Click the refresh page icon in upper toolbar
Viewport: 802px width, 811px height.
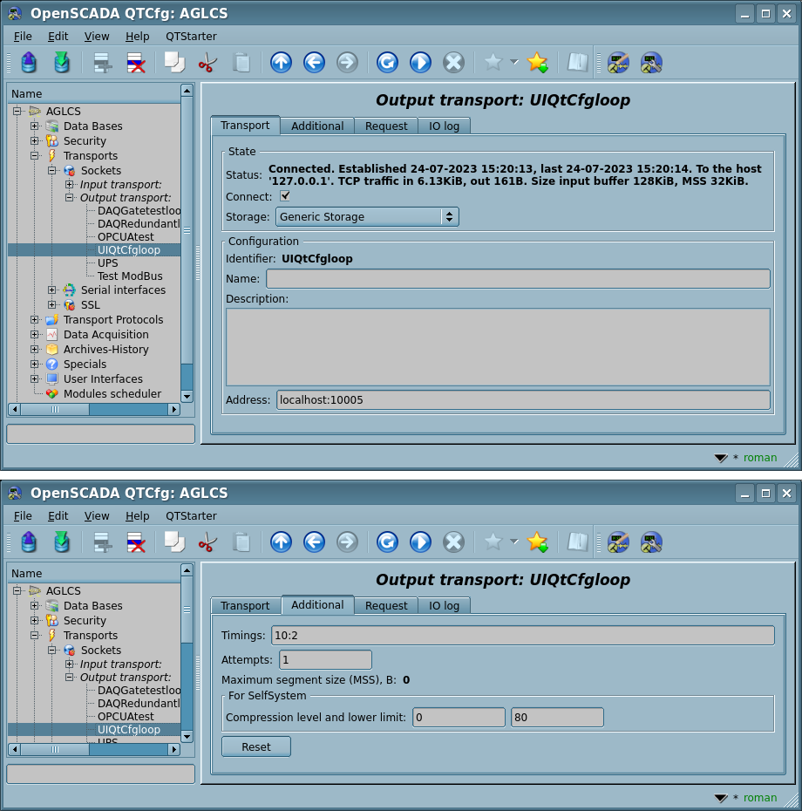point(387,62)
